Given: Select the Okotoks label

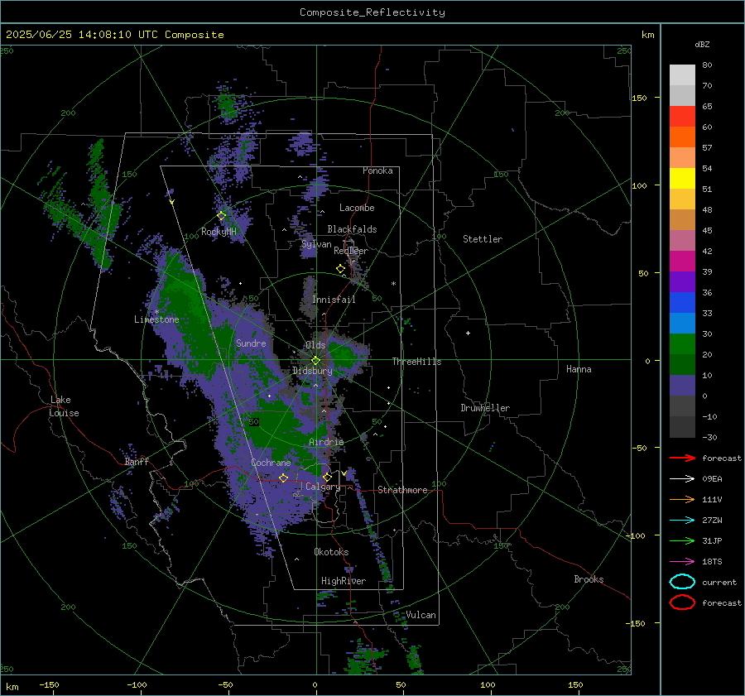Looking at the screenshot, I should tap(331, 552).
